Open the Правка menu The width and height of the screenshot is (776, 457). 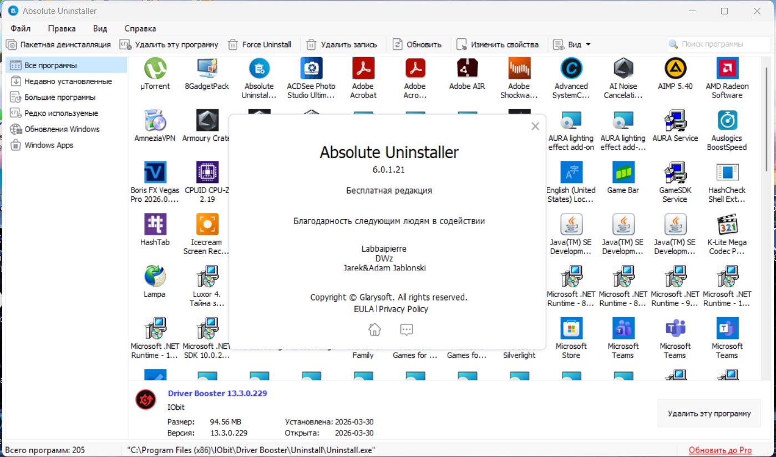(62, 28)
